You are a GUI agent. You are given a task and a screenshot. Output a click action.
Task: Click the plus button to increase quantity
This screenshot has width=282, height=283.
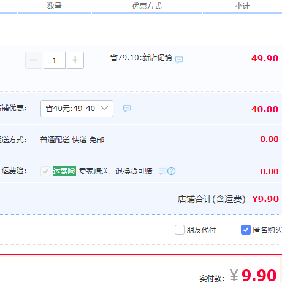click(x=75, y=60)
